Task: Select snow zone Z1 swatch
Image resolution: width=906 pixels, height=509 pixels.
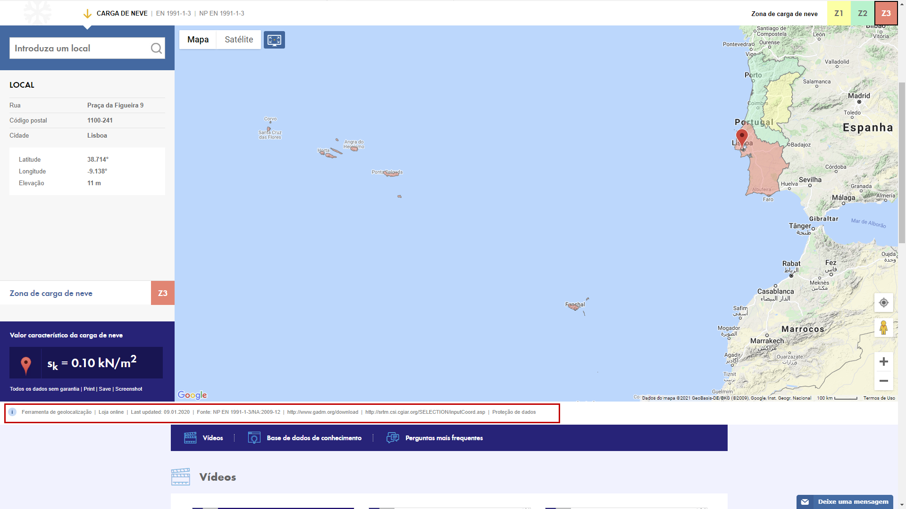Action: point(839,13)
